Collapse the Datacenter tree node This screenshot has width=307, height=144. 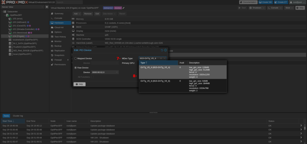point(3,11)
